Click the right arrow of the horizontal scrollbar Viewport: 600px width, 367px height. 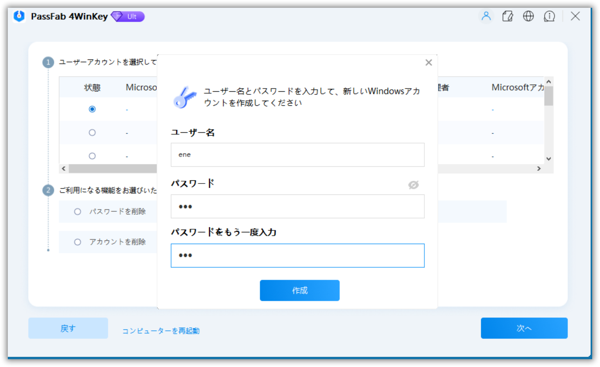[x=539, y=169]
